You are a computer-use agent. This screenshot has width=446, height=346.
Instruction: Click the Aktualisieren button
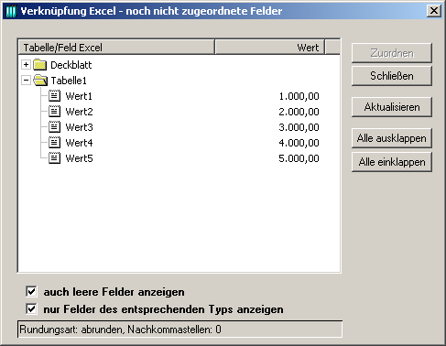pos(392,107)
